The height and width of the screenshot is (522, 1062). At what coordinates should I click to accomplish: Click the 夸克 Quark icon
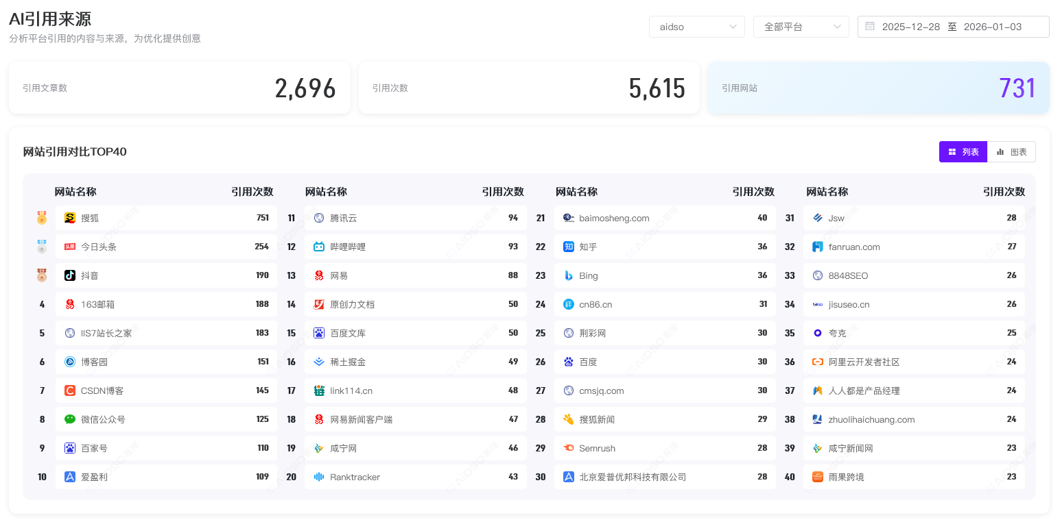[x=817, y=333]
